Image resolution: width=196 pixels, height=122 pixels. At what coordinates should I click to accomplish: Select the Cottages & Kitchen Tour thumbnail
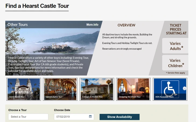click(x=97, y=89)
